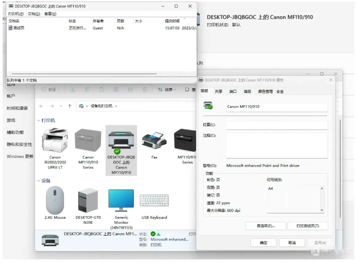This screenshot has width=358, height=263.
Task: Open 帐户 in Settings sidebar
Action: (x=11, y=96)
